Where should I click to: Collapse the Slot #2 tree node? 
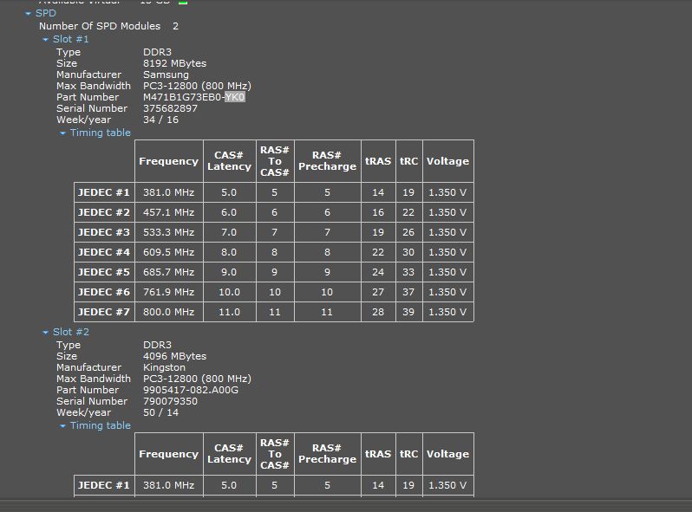pyautogui.click(x=46, y=333)
